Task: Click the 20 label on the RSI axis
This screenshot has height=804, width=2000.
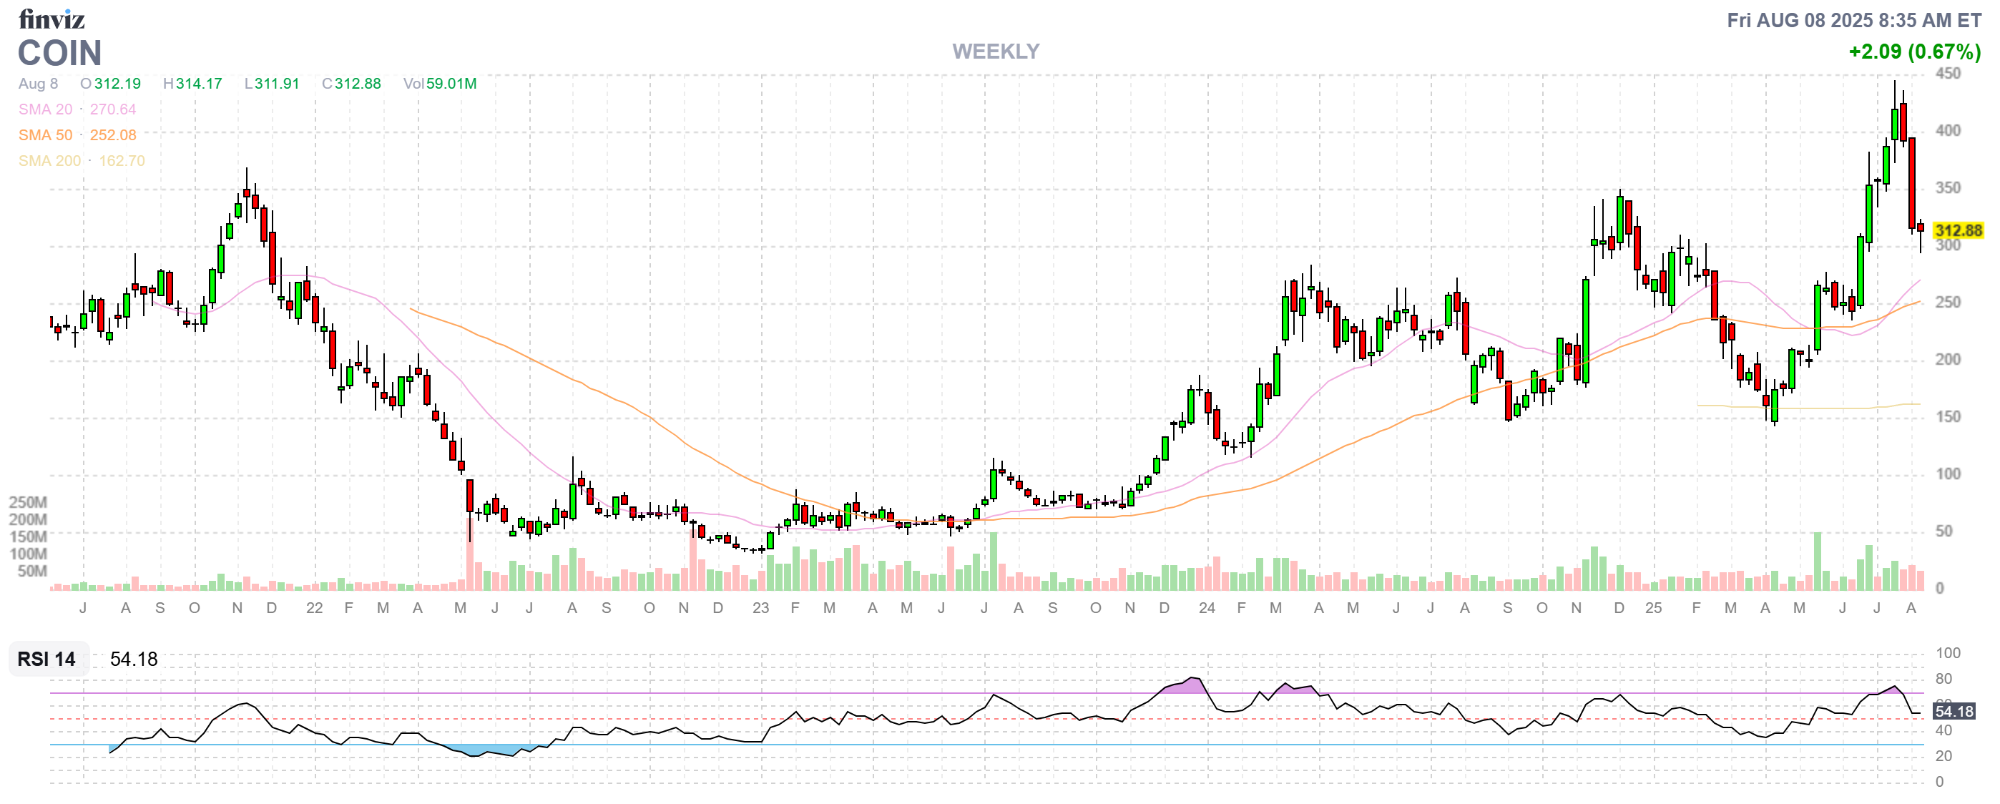Action: tap(1943, 756)
